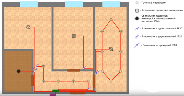Click the purple entry block below the wall

[x=53, y=95]
